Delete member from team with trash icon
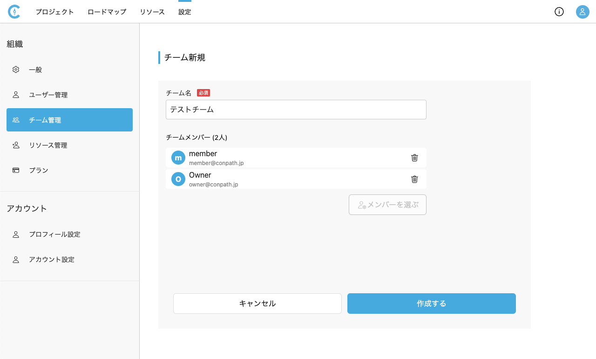The image size is (596, 359). (x=414, y=158)
